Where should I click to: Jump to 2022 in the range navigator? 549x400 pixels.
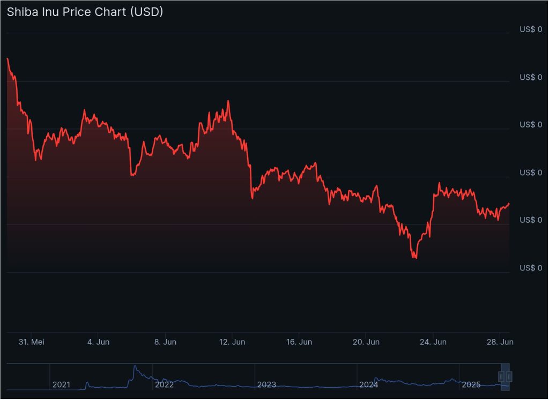[164, 385]
